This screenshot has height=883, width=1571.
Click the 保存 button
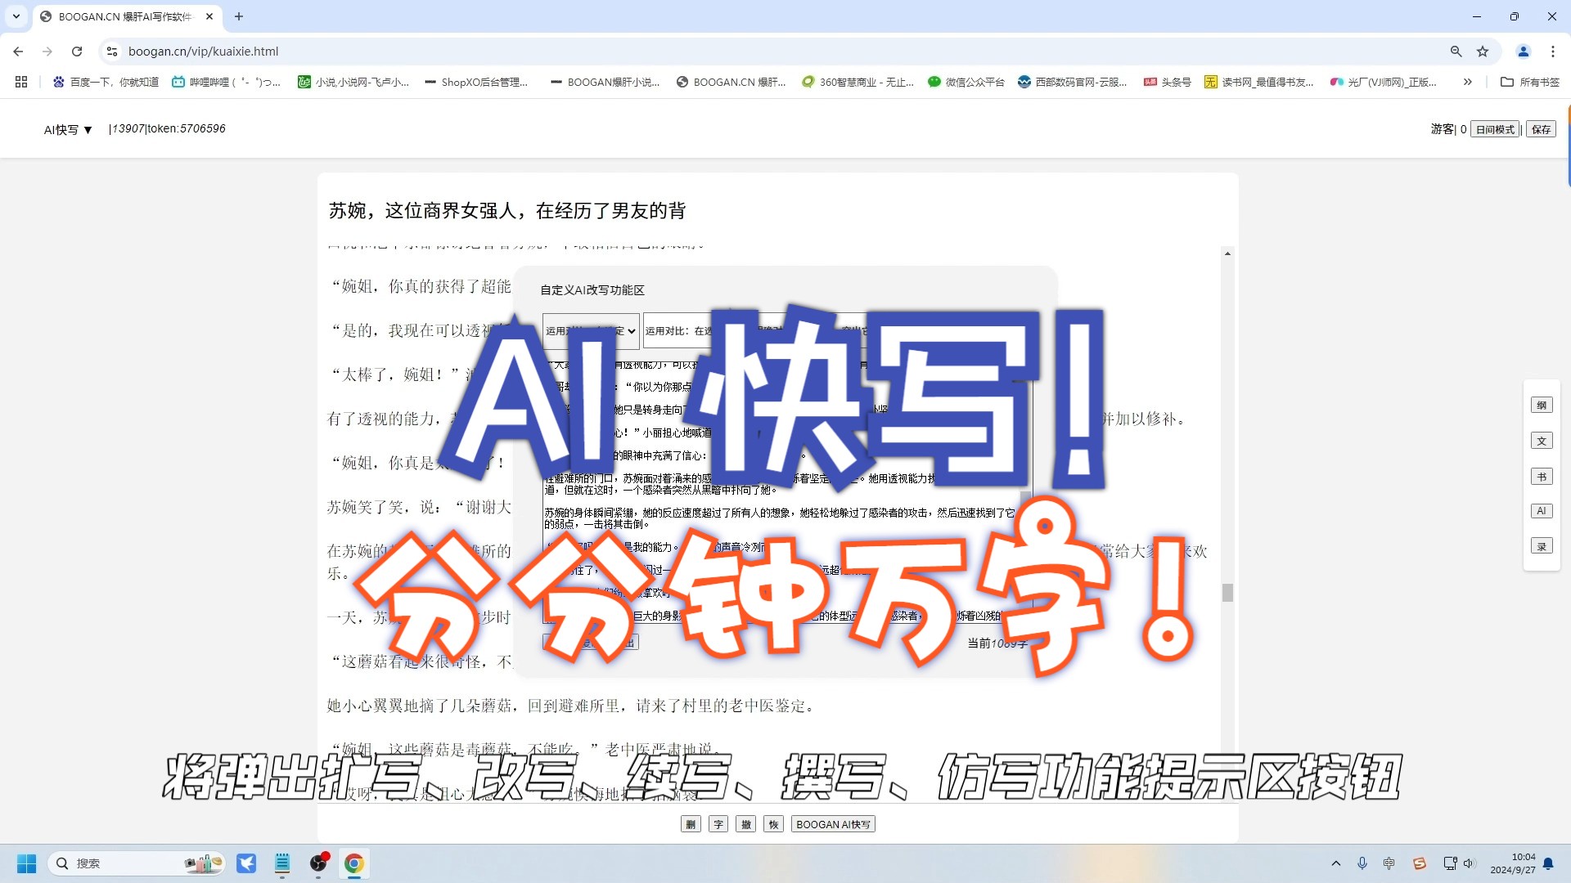pos(1542,129)
